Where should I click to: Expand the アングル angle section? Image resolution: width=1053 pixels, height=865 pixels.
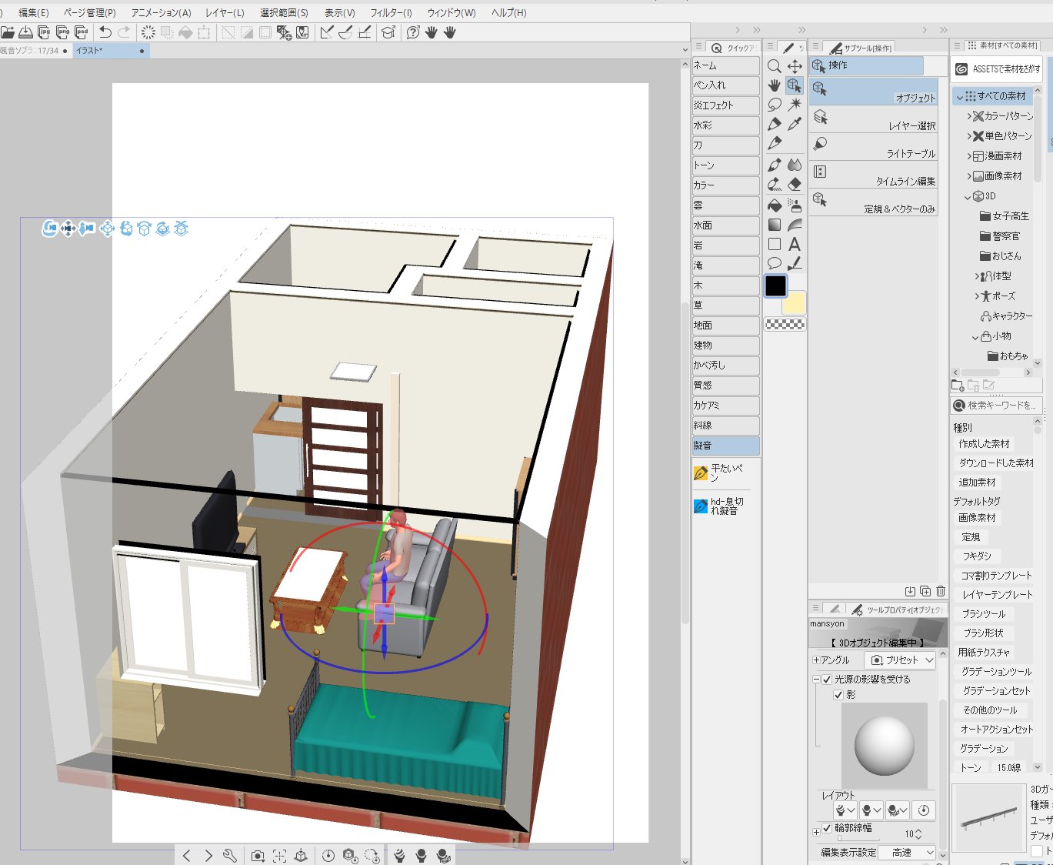pos(816,660)
